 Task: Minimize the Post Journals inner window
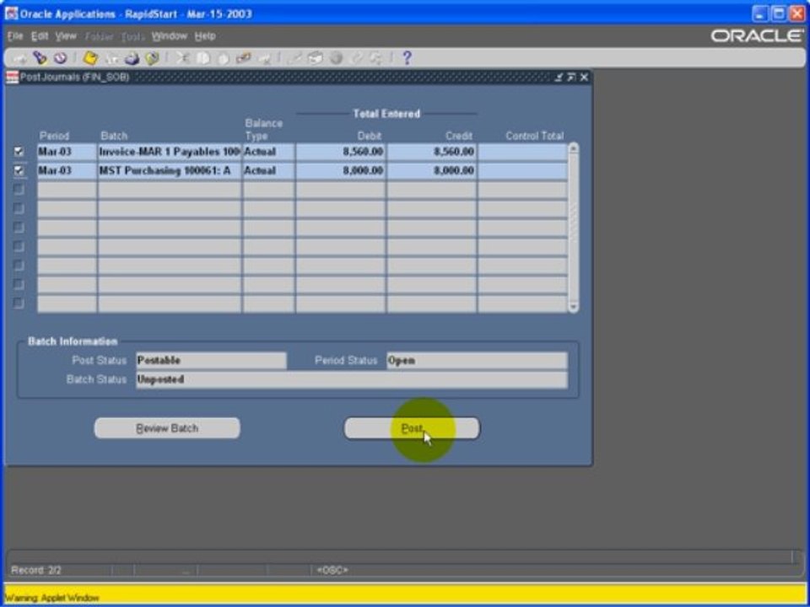559,77
